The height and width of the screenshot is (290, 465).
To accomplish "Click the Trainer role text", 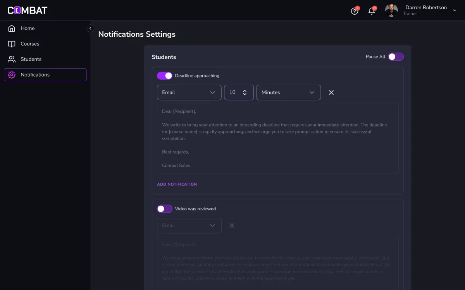I will tap(410, 14).
